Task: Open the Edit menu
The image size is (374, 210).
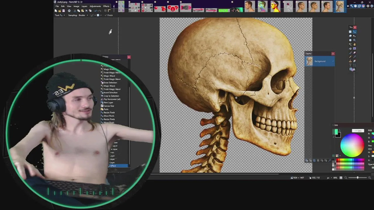Action: pyautogui.click(x=63, y=6)
